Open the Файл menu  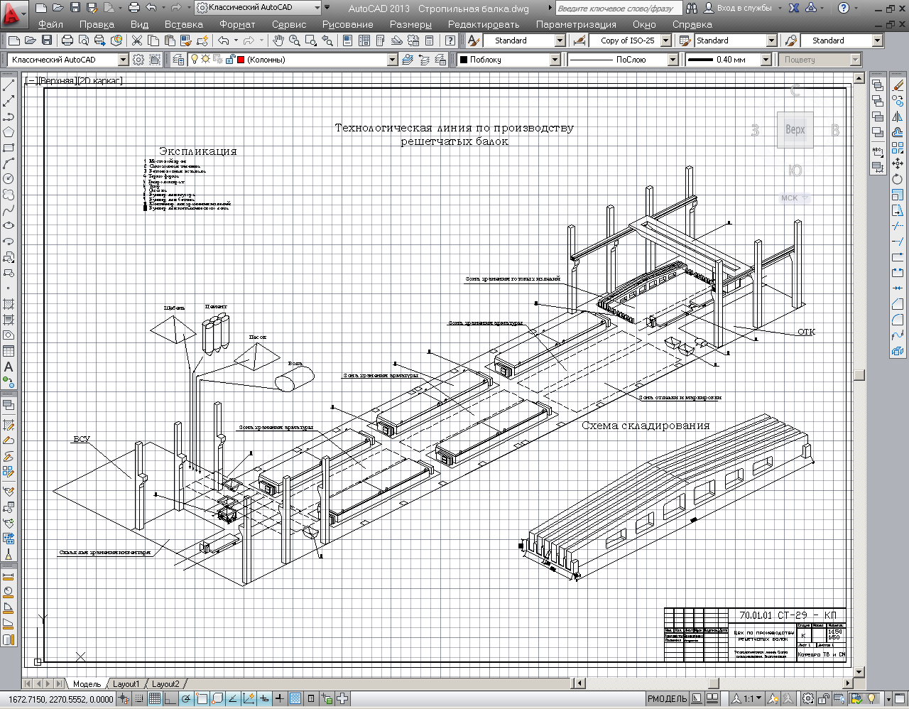[x=51, y=24]
